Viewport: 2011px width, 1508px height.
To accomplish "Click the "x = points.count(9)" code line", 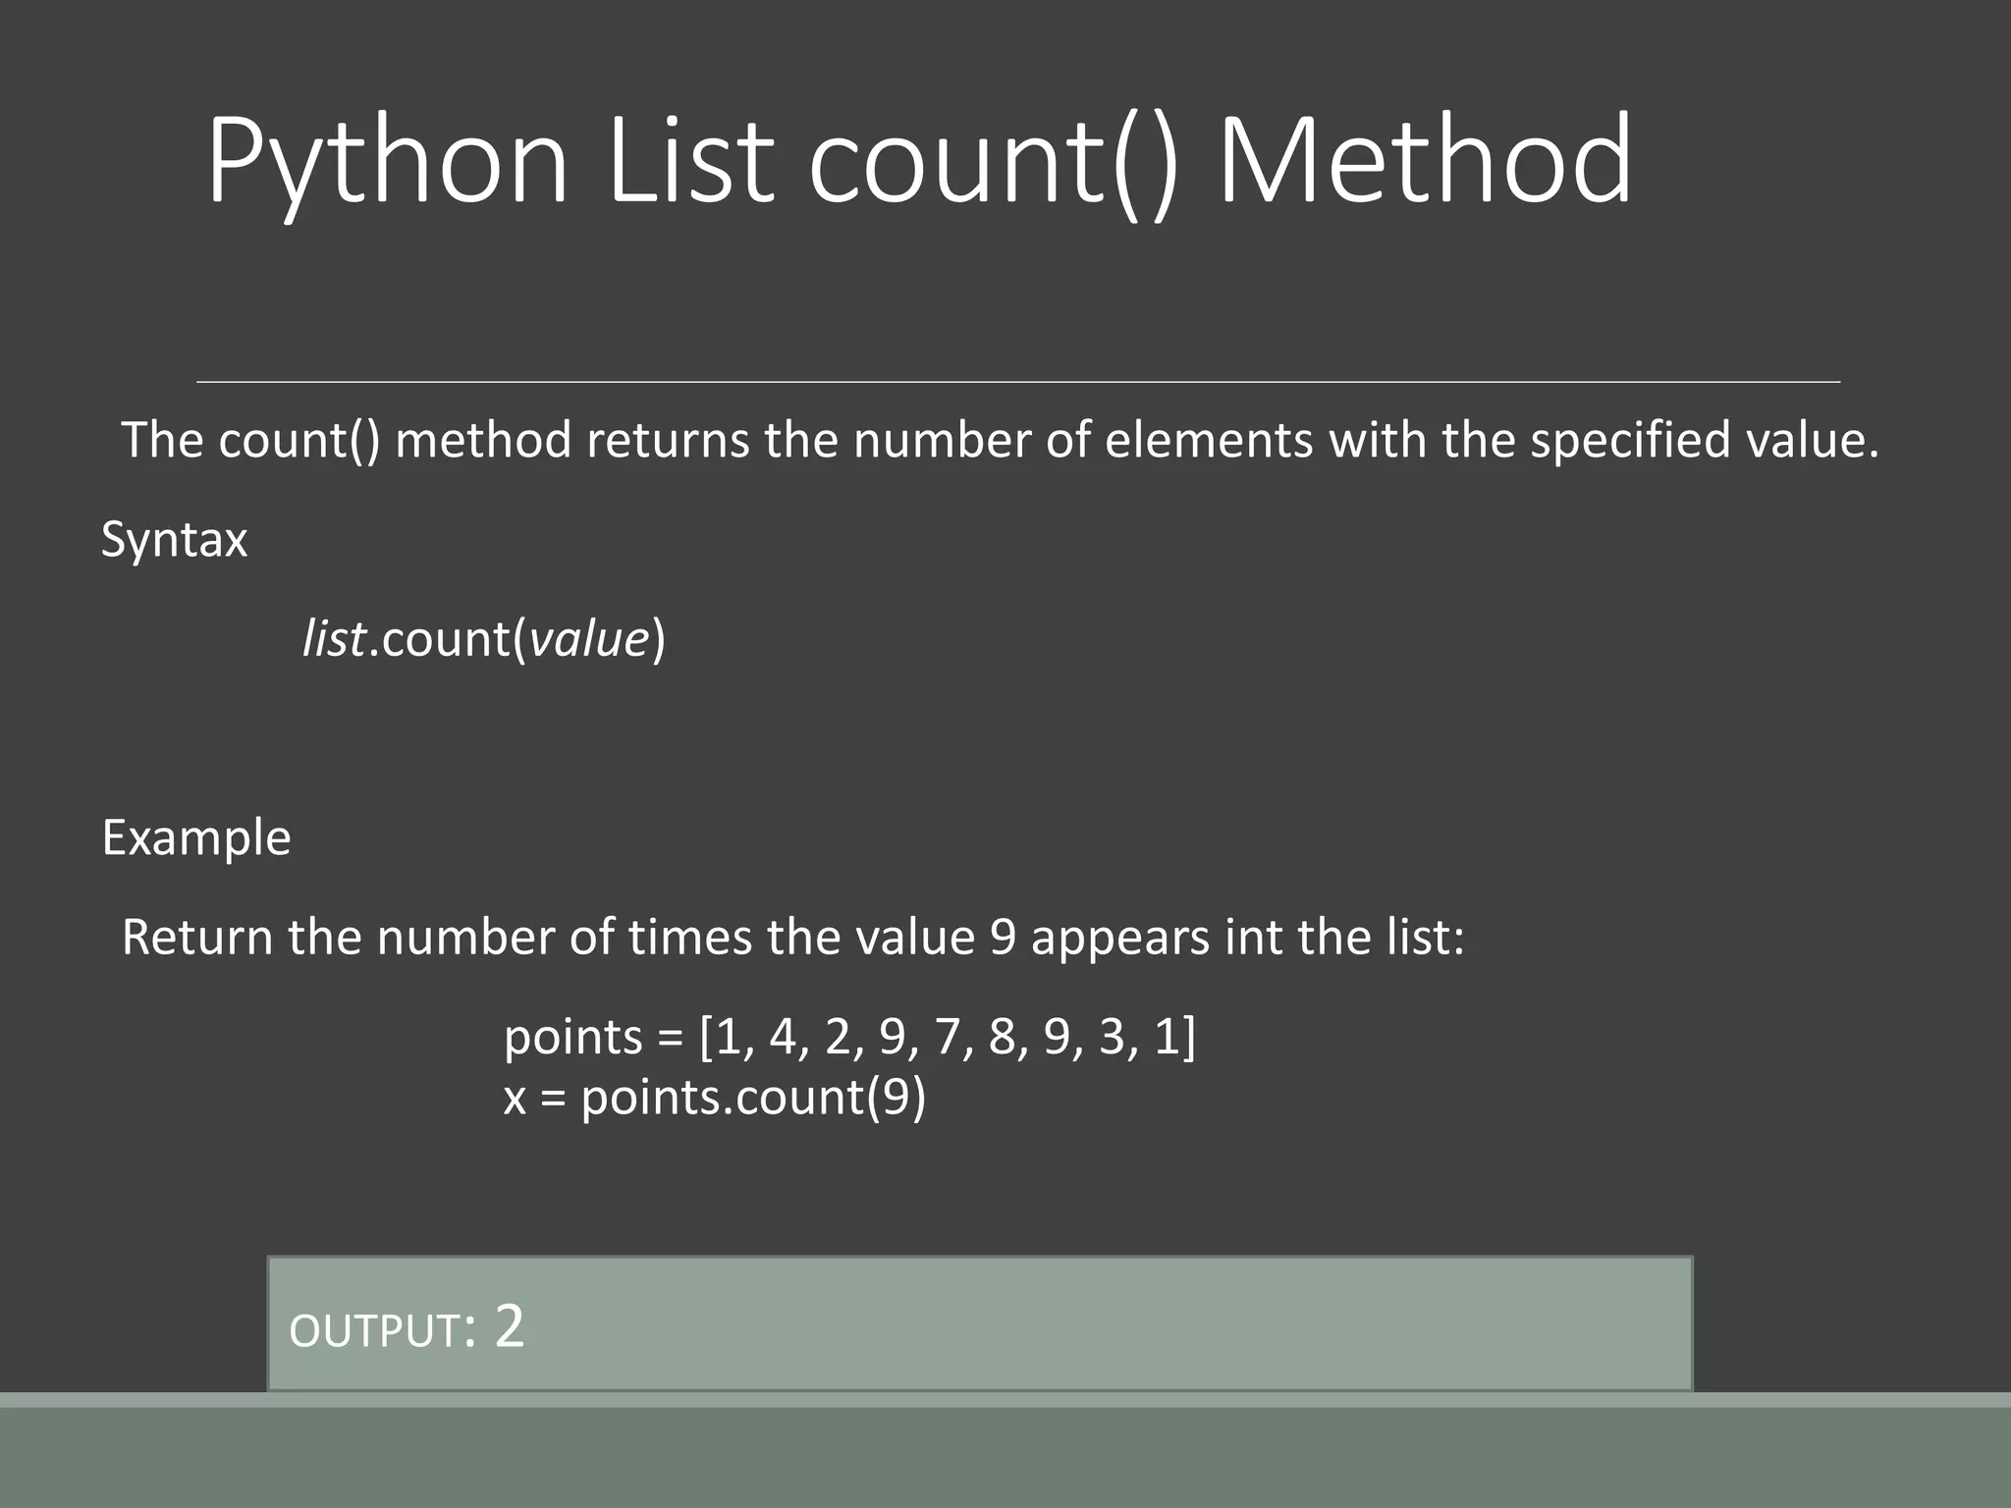I will pos(715,1097).
